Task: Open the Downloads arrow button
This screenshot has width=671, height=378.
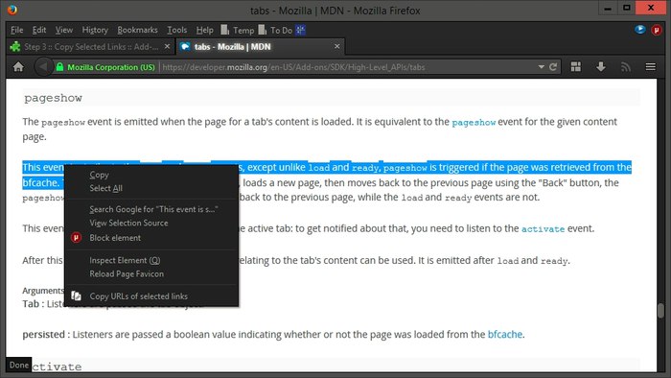Action: click(601, 67)
